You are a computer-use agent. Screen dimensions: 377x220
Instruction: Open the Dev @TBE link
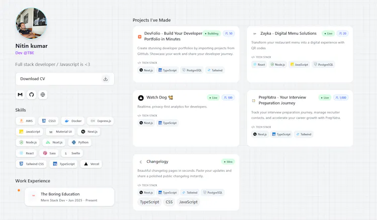click(25, 53)
